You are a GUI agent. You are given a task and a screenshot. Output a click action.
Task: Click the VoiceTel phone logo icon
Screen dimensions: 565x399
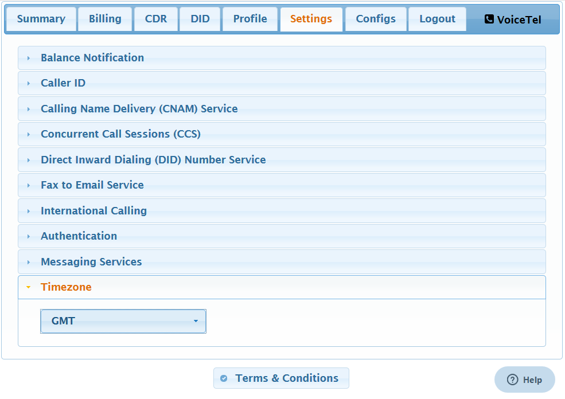pyautogui.click(x=489, y=19)
